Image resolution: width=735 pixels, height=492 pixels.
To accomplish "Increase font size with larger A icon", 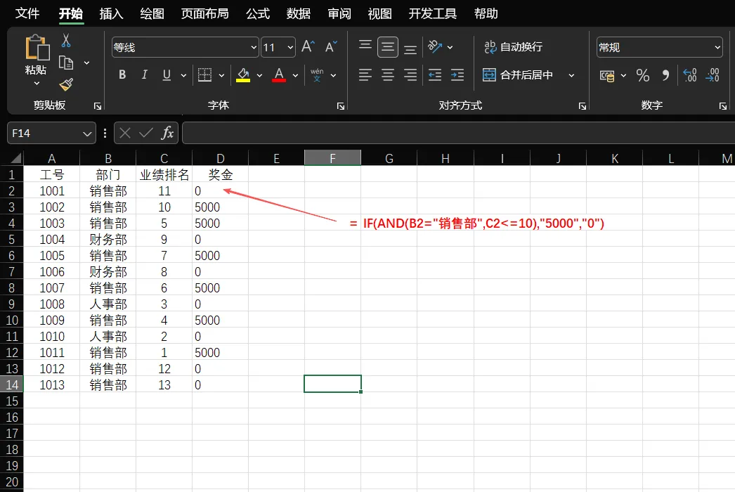I will click(x=308, y=47).
